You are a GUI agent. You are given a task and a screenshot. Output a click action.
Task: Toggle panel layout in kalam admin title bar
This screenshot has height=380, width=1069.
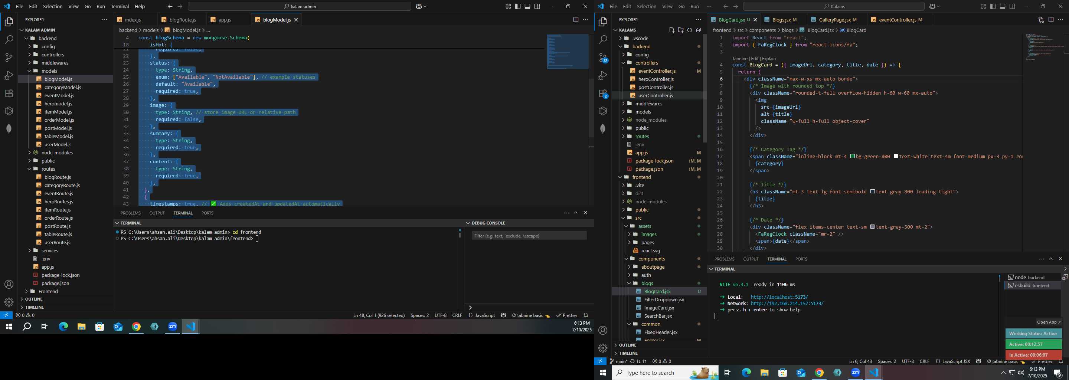[x=527, y=7]
